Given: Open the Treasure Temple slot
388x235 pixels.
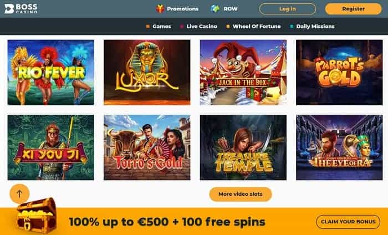Looking at the screenshot, I should coord(243,147).
